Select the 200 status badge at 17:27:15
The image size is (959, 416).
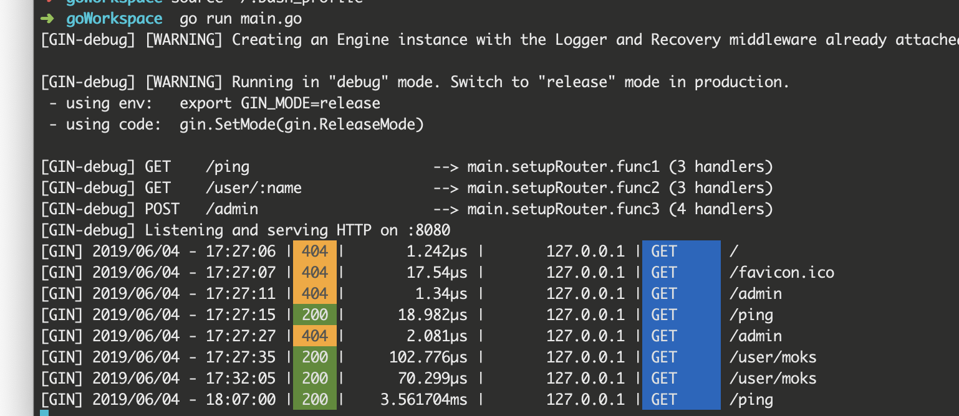314,315
